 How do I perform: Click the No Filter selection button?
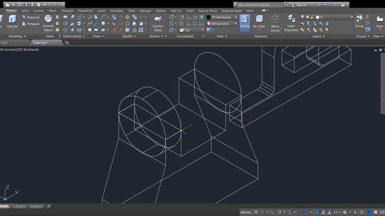[259, 22]
